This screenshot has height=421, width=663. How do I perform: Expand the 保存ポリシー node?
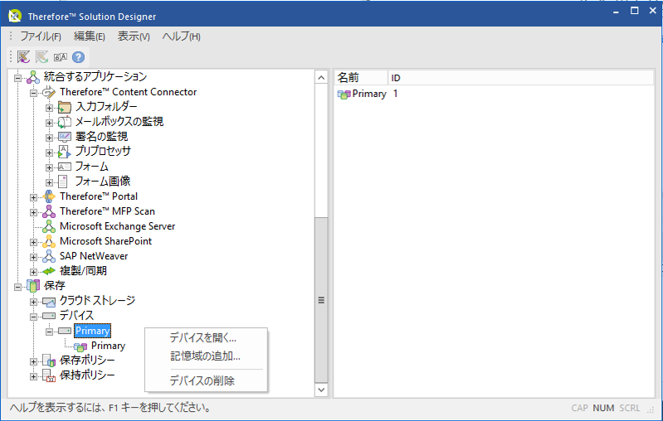33,361
